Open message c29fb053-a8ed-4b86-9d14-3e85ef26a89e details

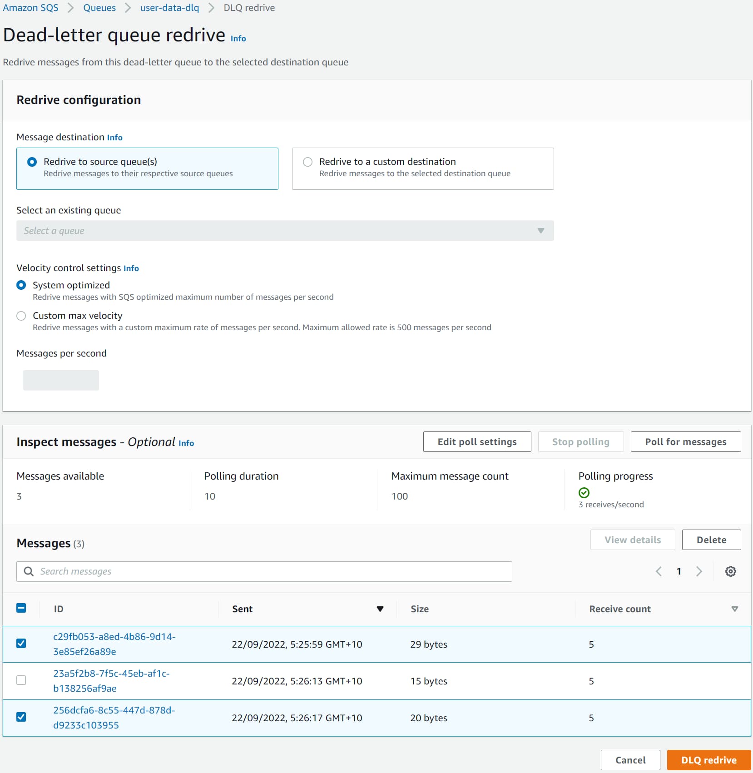click(x=114, y=644)
